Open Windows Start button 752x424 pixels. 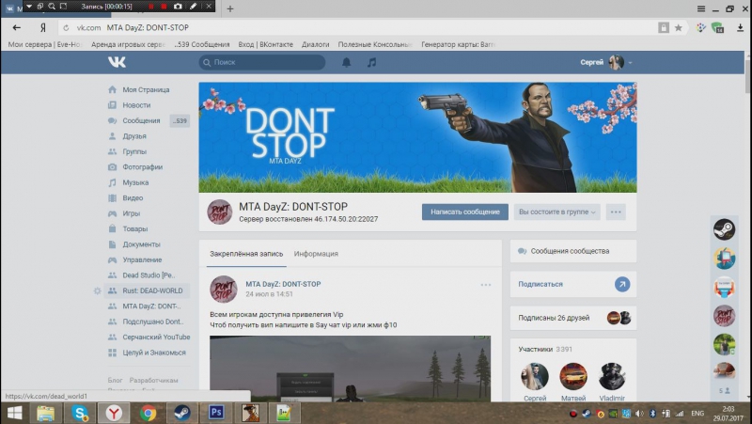[14, 413]
